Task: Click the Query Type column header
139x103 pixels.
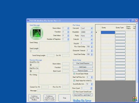Action: point(120,28)
